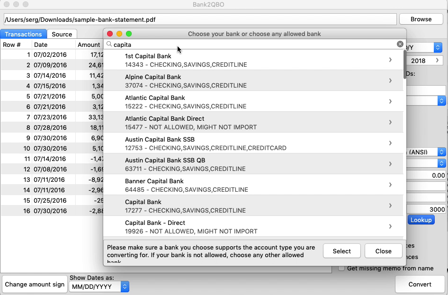The height and width of the screenshot is (295, 448).
Task: Expand the Austin Capital Bank SSB QB row chevron
Action: click(x=390, y=164)
